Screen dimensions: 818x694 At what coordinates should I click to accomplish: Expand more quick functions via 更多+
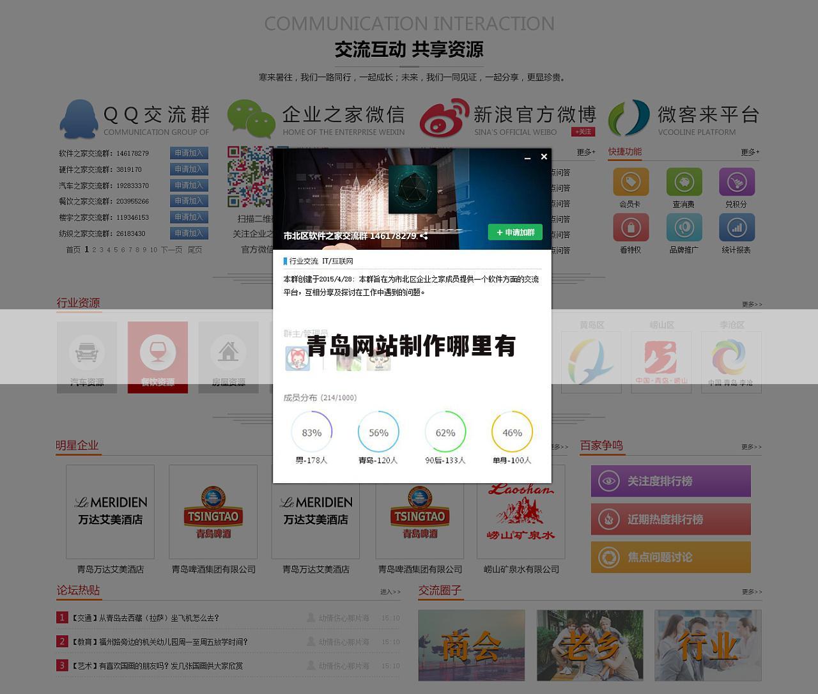pyautogui.click(x=749, y=152)
